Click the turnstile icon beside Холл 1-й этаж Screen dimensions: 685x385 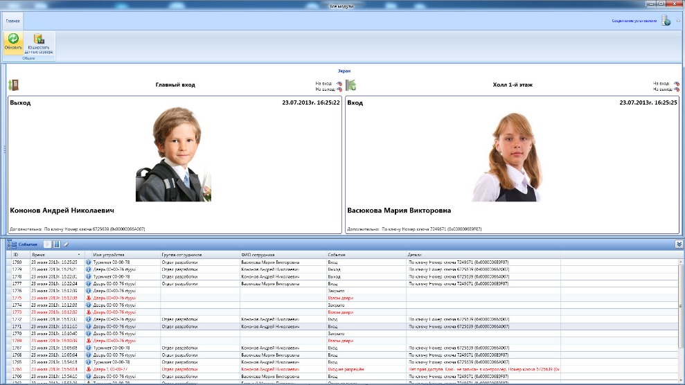350,85
